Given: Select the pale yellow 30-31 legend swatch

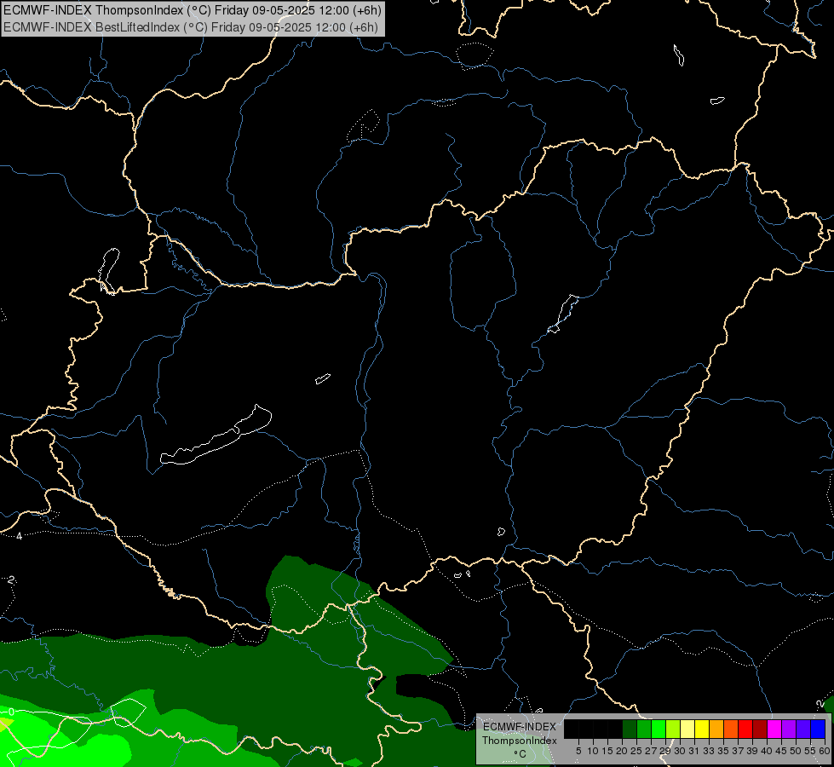Looking at the screenshot, I should pyautogui.click(x=687, y=729).
